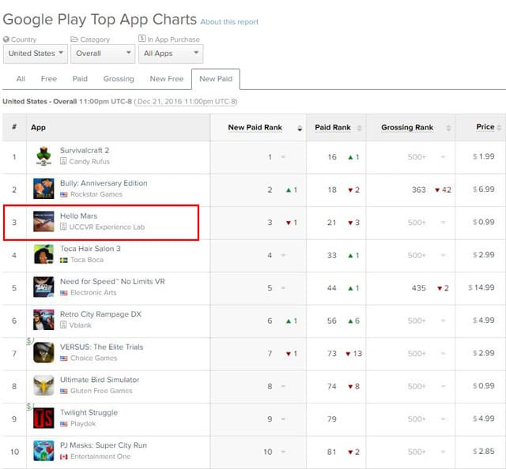Click the sort arrows on Grossing Rank
506x469 pixels.
click(x=448, y=128)
